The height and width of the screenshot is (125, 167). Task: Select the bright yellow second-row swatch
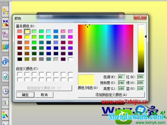tap(27, 37)
